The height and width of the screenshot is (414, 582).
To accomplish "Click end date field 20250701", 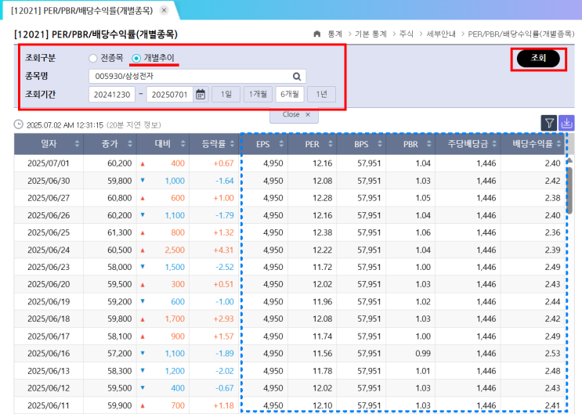I will point(170,94).
